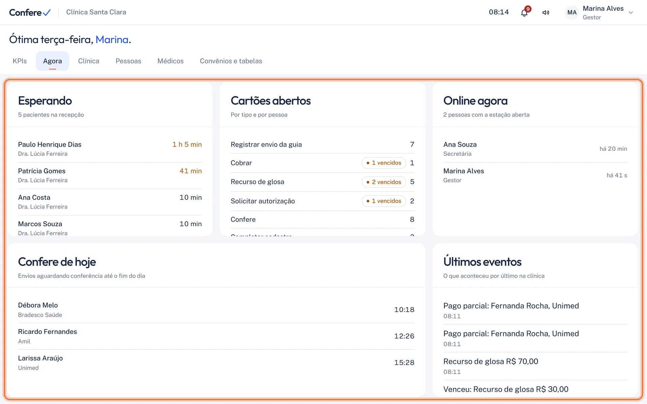Open the Clínica tab

[89, 61]
